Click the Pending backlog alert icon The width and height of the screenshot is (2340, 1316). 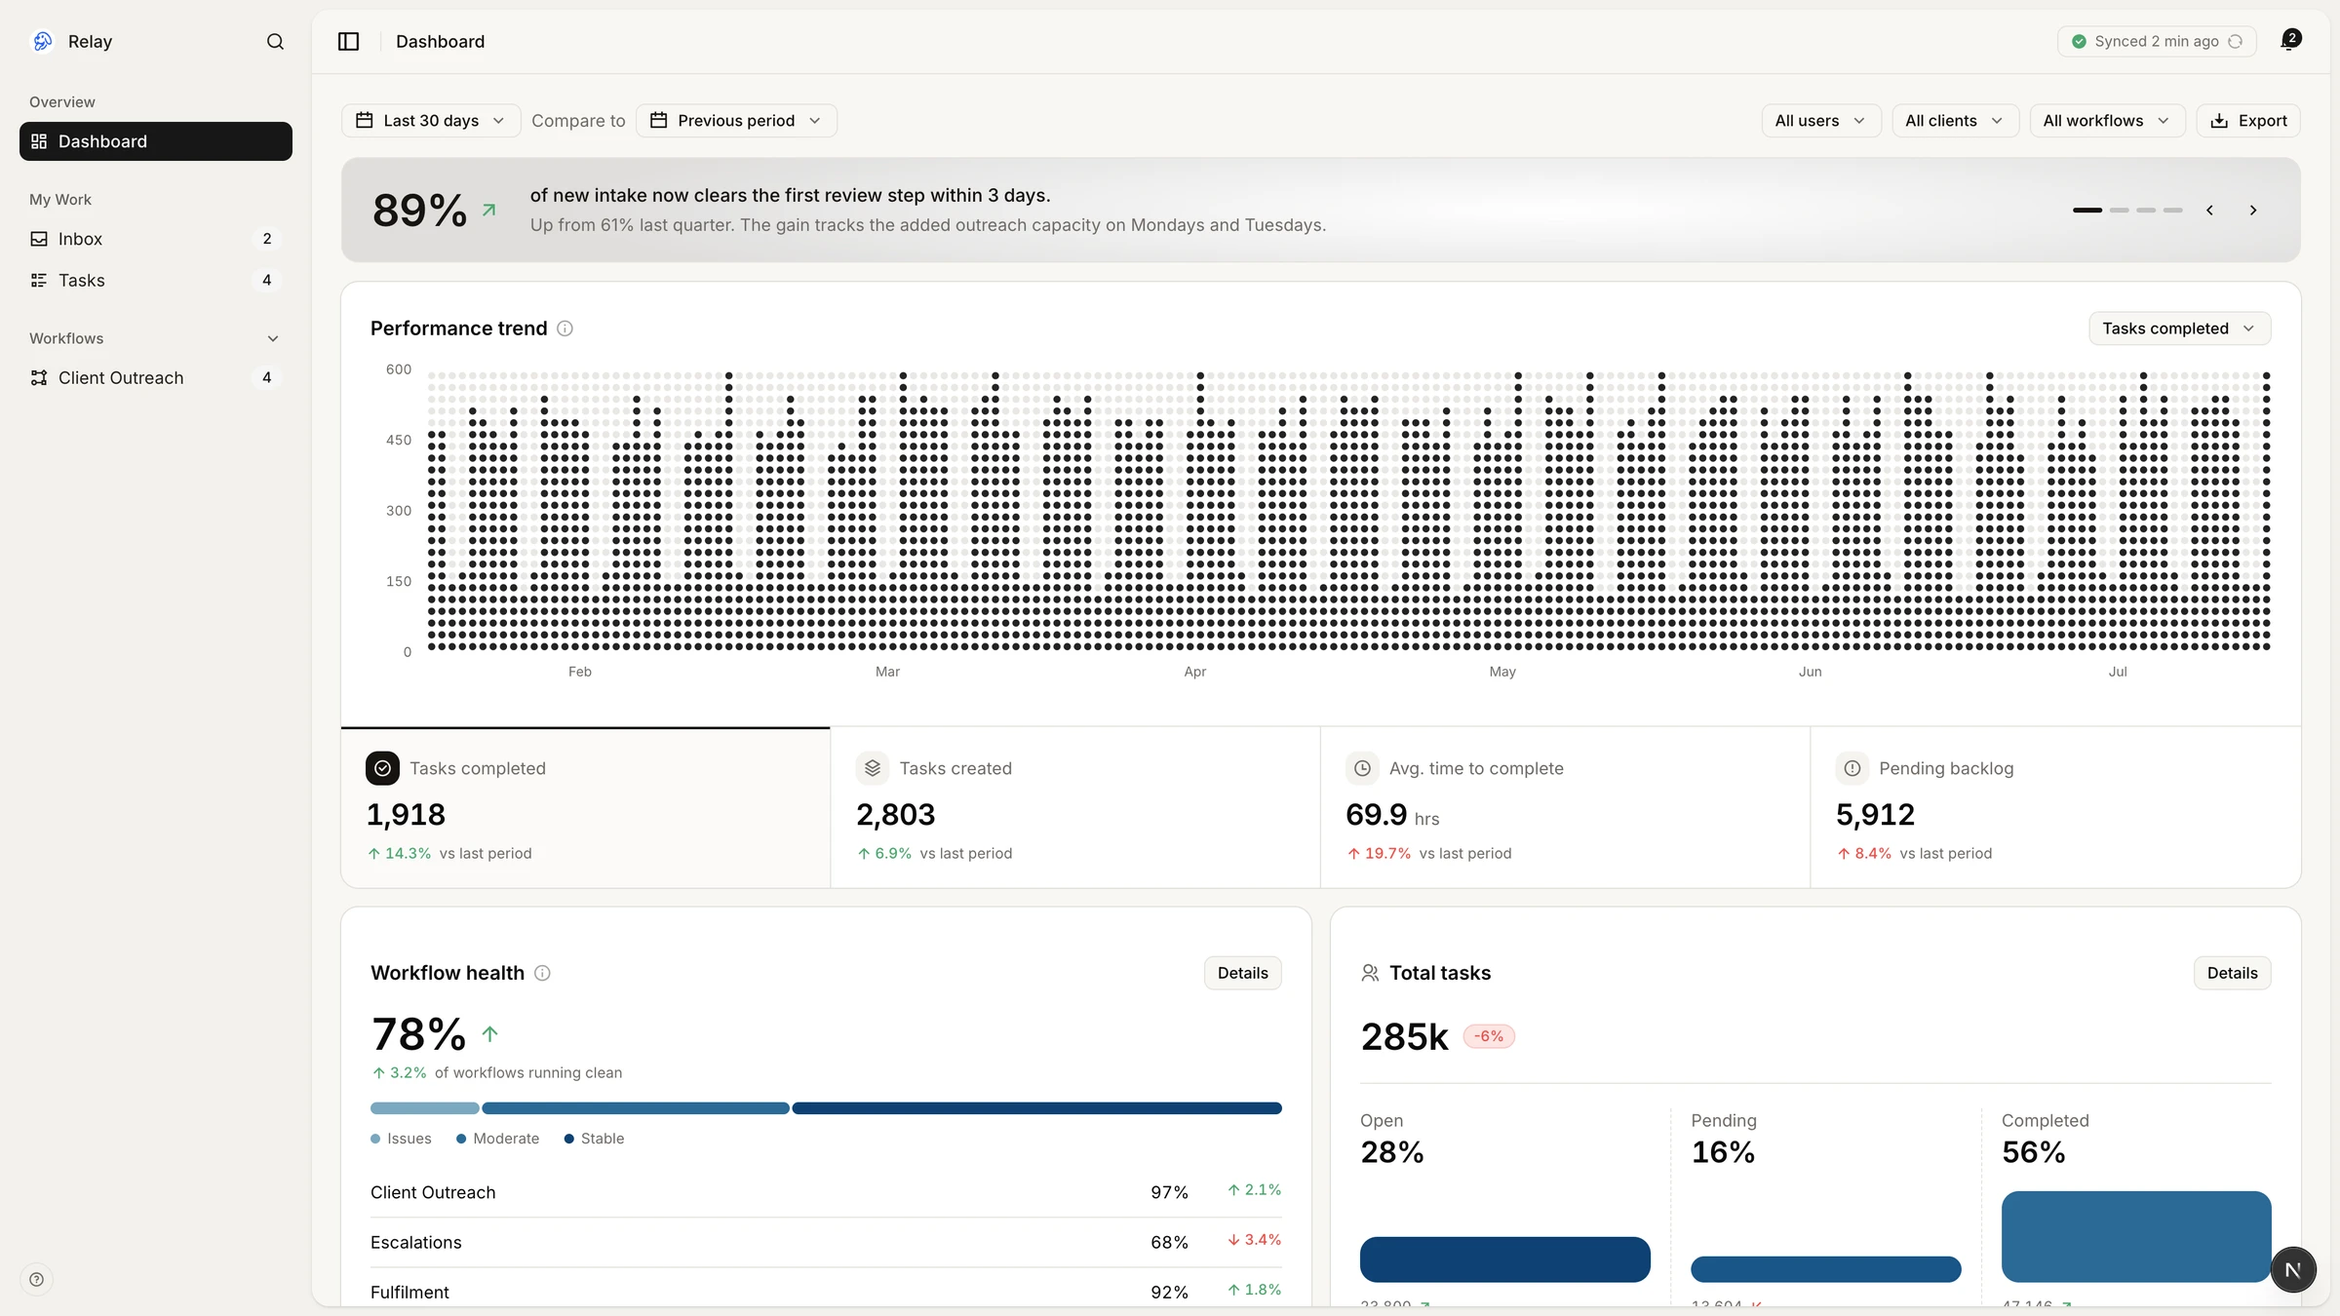click(x=1852, y=768)
